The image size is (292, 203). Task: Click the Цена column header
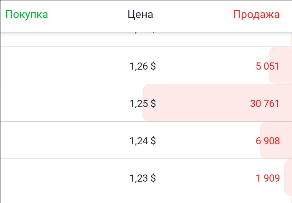point(140,15)
